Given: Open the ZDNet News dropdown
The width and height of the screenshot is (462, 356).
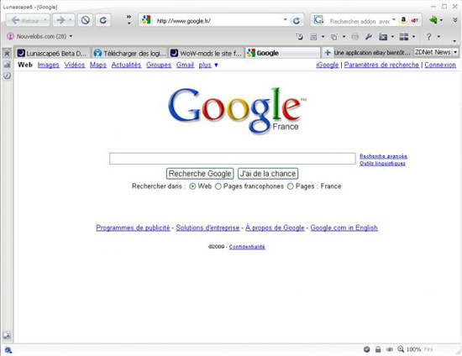Looking at the screenshot, I should coord(455,52).
